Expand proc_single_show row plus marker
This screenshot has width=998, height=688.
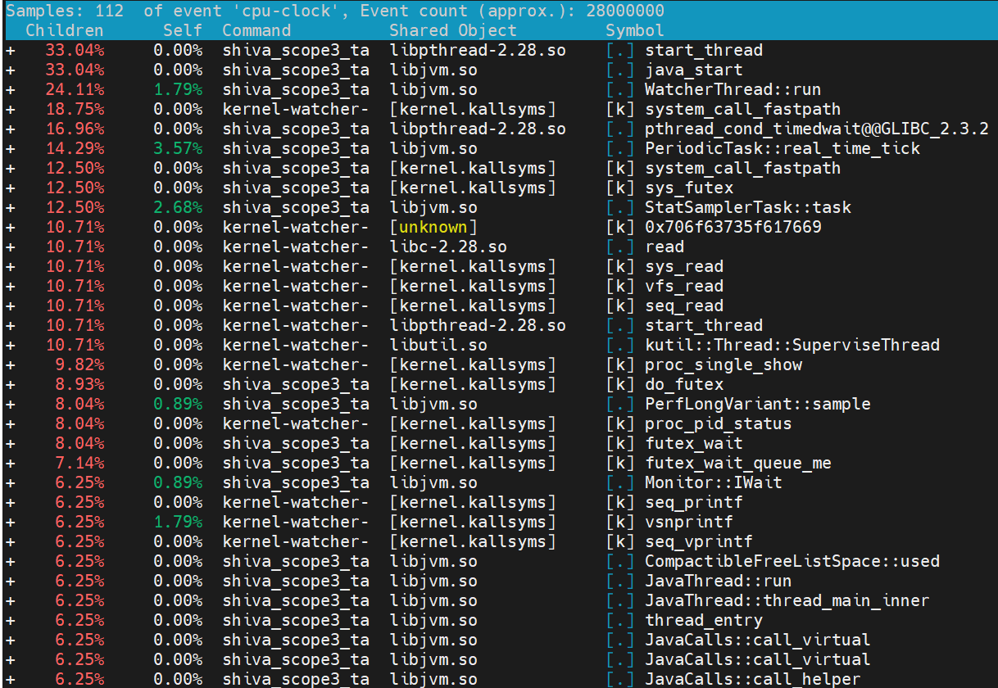pyautogui.click(x=10, y=365)
